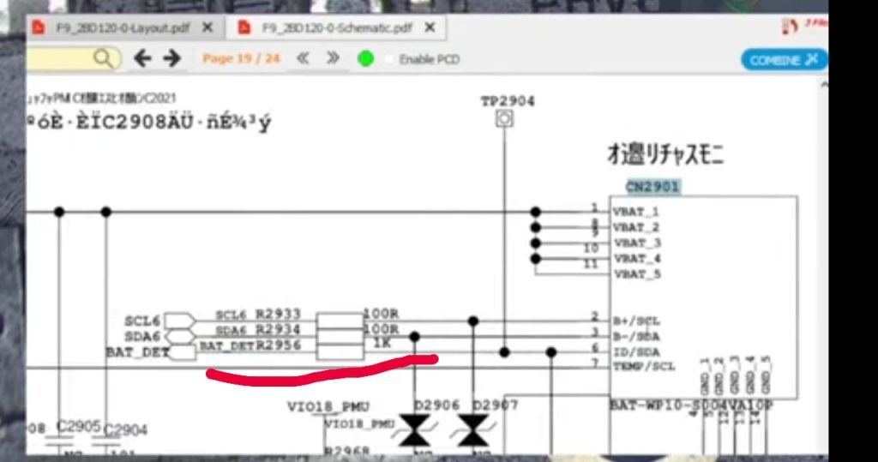The width and height of the screenshot is (878, 462).
Task: Click the highlighted CN2901 connector label
Action: 652,186
